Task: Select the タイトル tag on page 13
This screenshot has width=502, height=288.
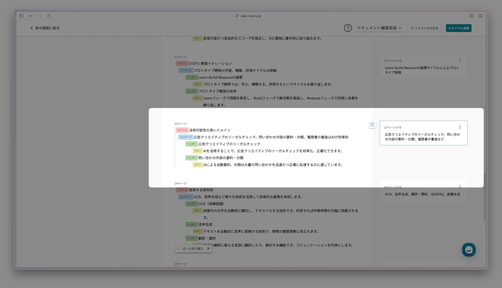Action: tap(182, 130)
